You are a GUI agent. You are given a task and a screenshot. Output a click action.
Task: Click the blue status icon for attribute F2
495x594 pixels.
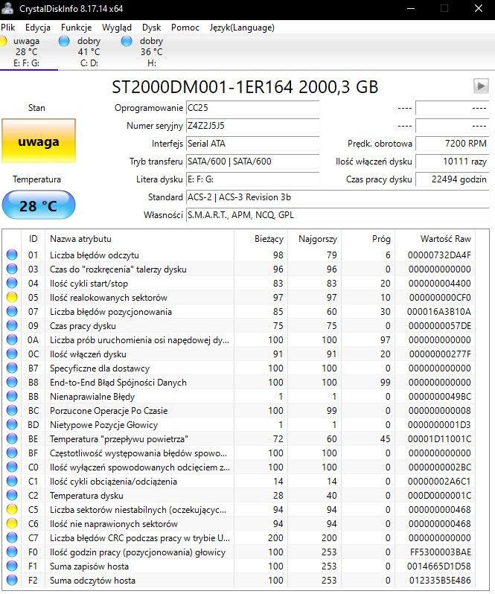coord(12,580)
